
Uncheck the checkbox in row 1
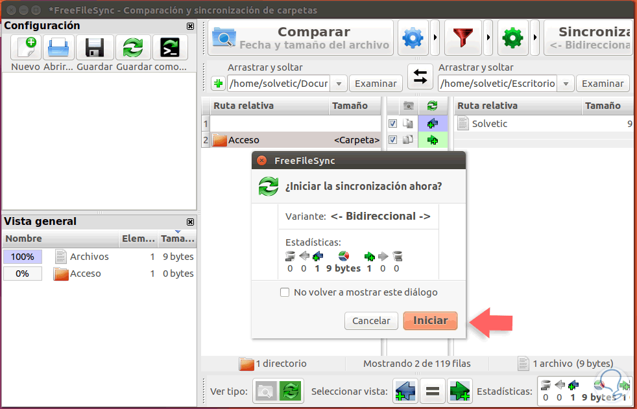(x=392, y=123)
